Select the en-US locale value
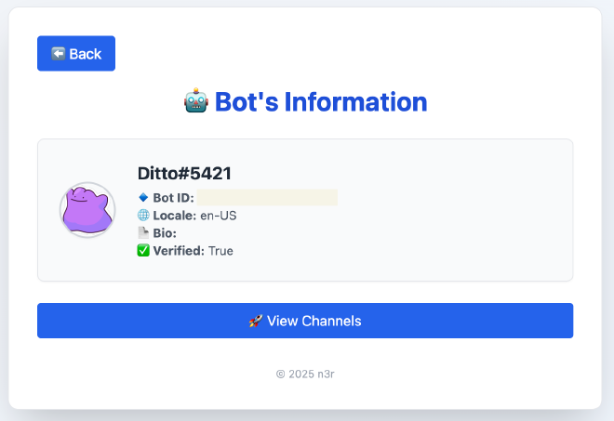Screen dimensions: 614x421 (219, 216)
